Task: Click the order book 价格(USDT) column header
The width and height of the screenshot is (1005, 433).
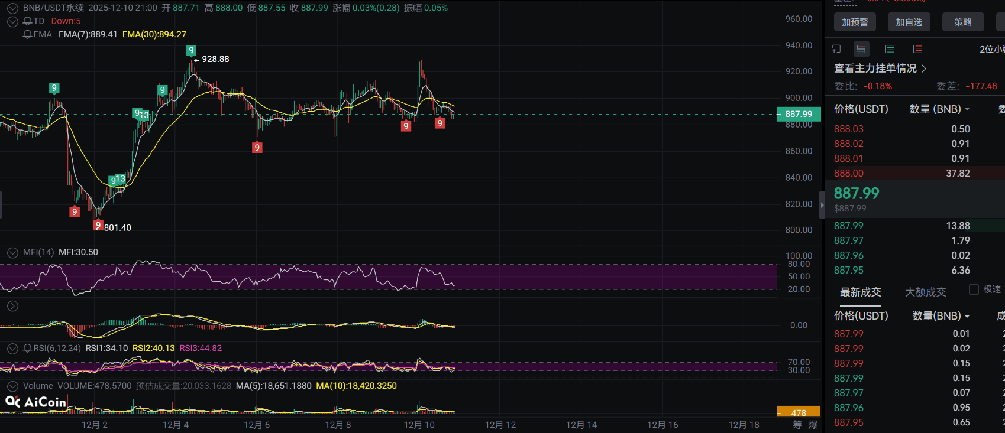Action: pyautogui.click(x=861, y=109)
